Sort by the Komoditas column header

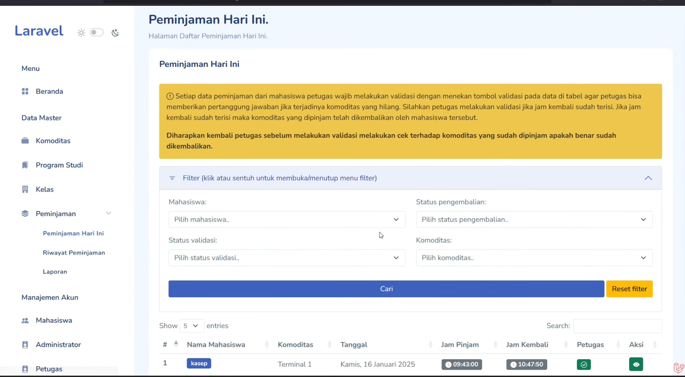click(x=304, y=345)
